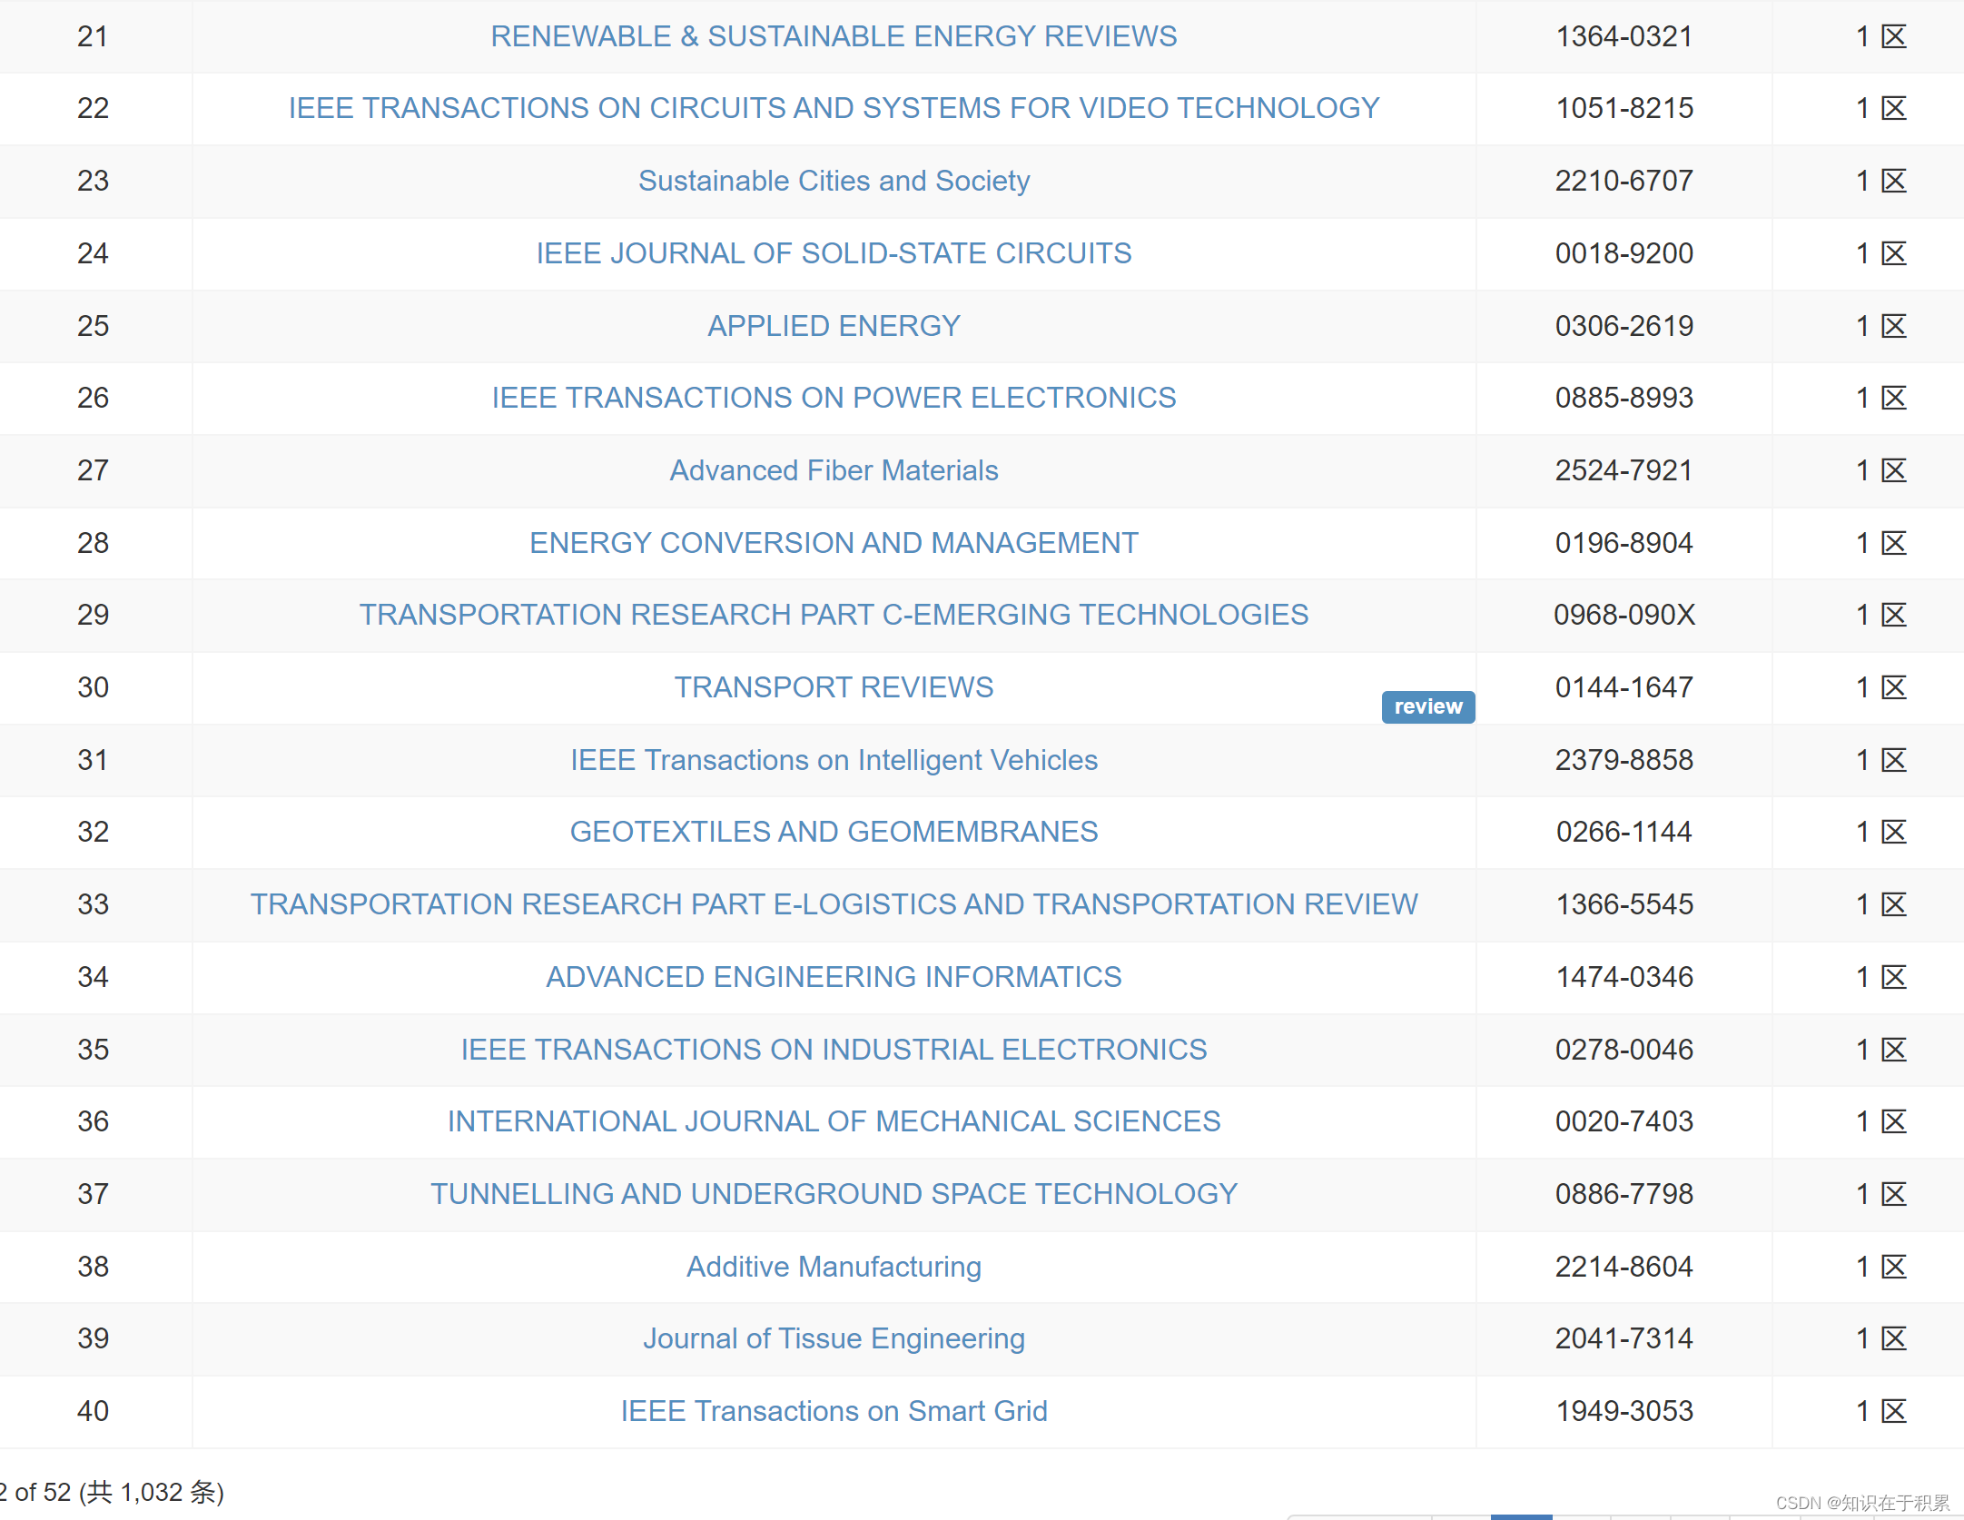
Task: Select GEOTEXTILES AND GEOMEMBRANES link
Action: pos(834,832)
